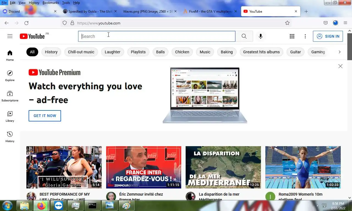Bookmark this page with the star
The image size is (352, 211).
287,23
